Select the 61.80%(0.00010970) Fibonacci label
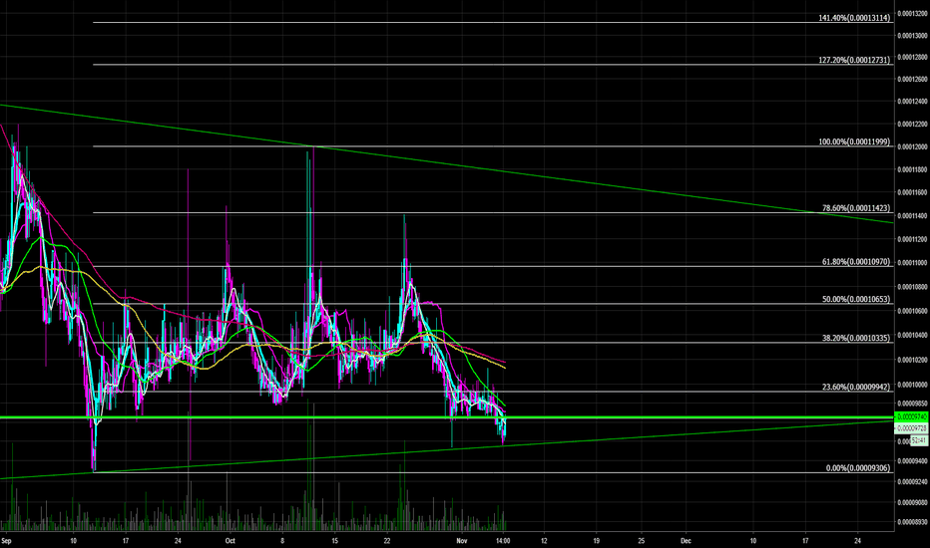 [856, 261]
